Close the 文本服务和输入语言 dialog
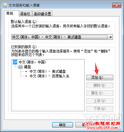 117,5
